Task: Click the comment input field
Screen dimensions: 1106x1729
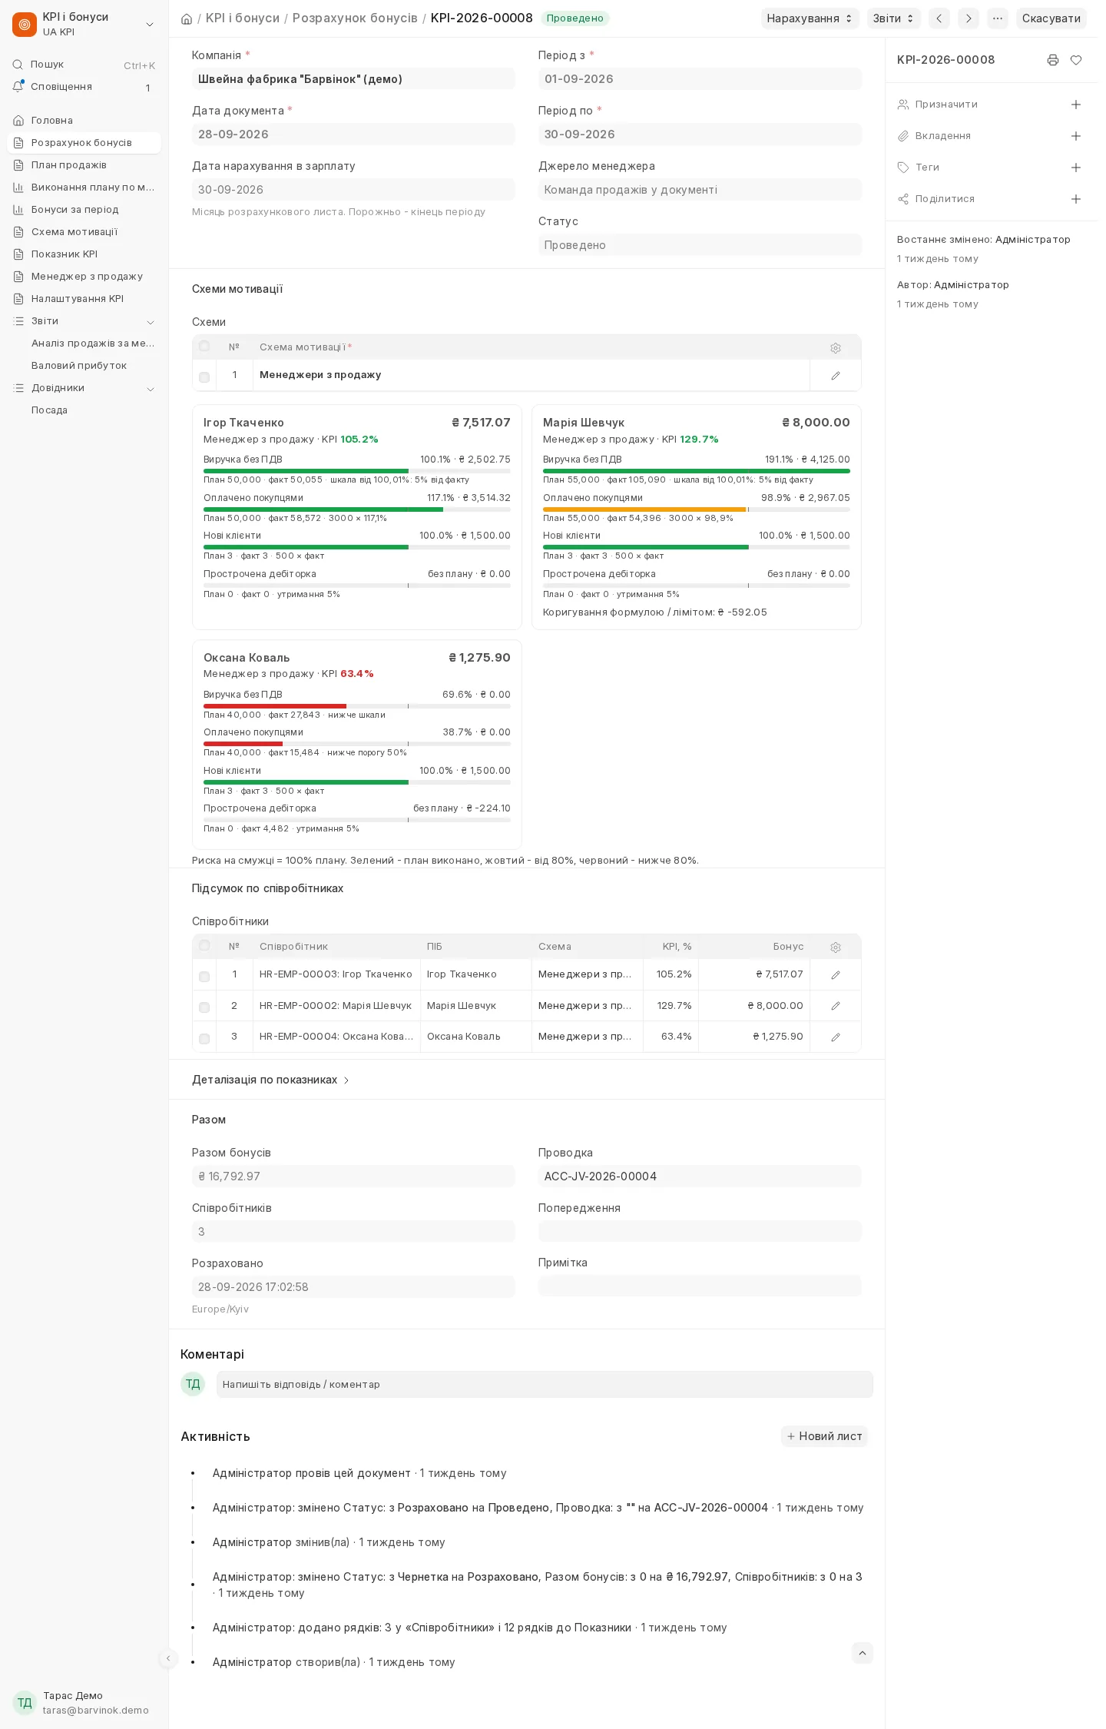Action: (545, 1384)
